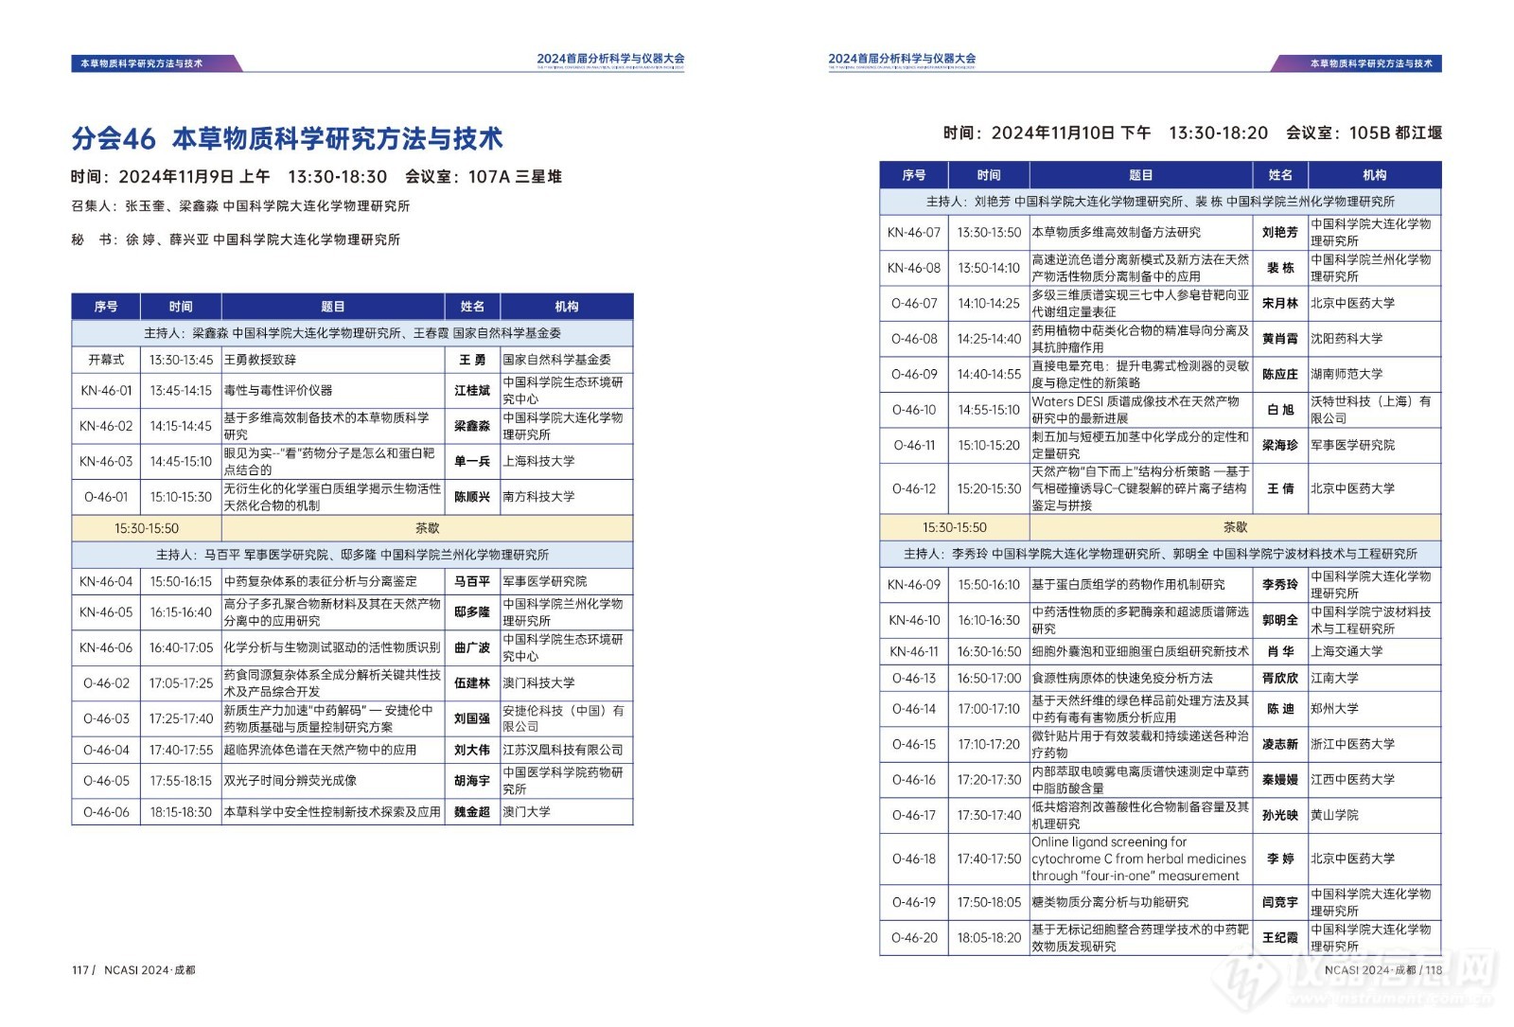Click speaker name 郭明全

click(1280, 620)
